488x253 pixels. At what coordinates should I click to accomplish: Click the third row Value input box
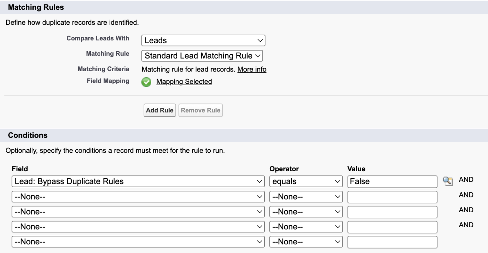tap(392, 211)
